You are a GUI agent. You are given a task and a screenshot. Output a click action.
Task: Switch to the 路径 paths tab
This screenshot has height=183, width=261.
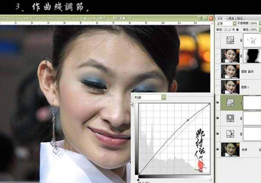(240, 18)
